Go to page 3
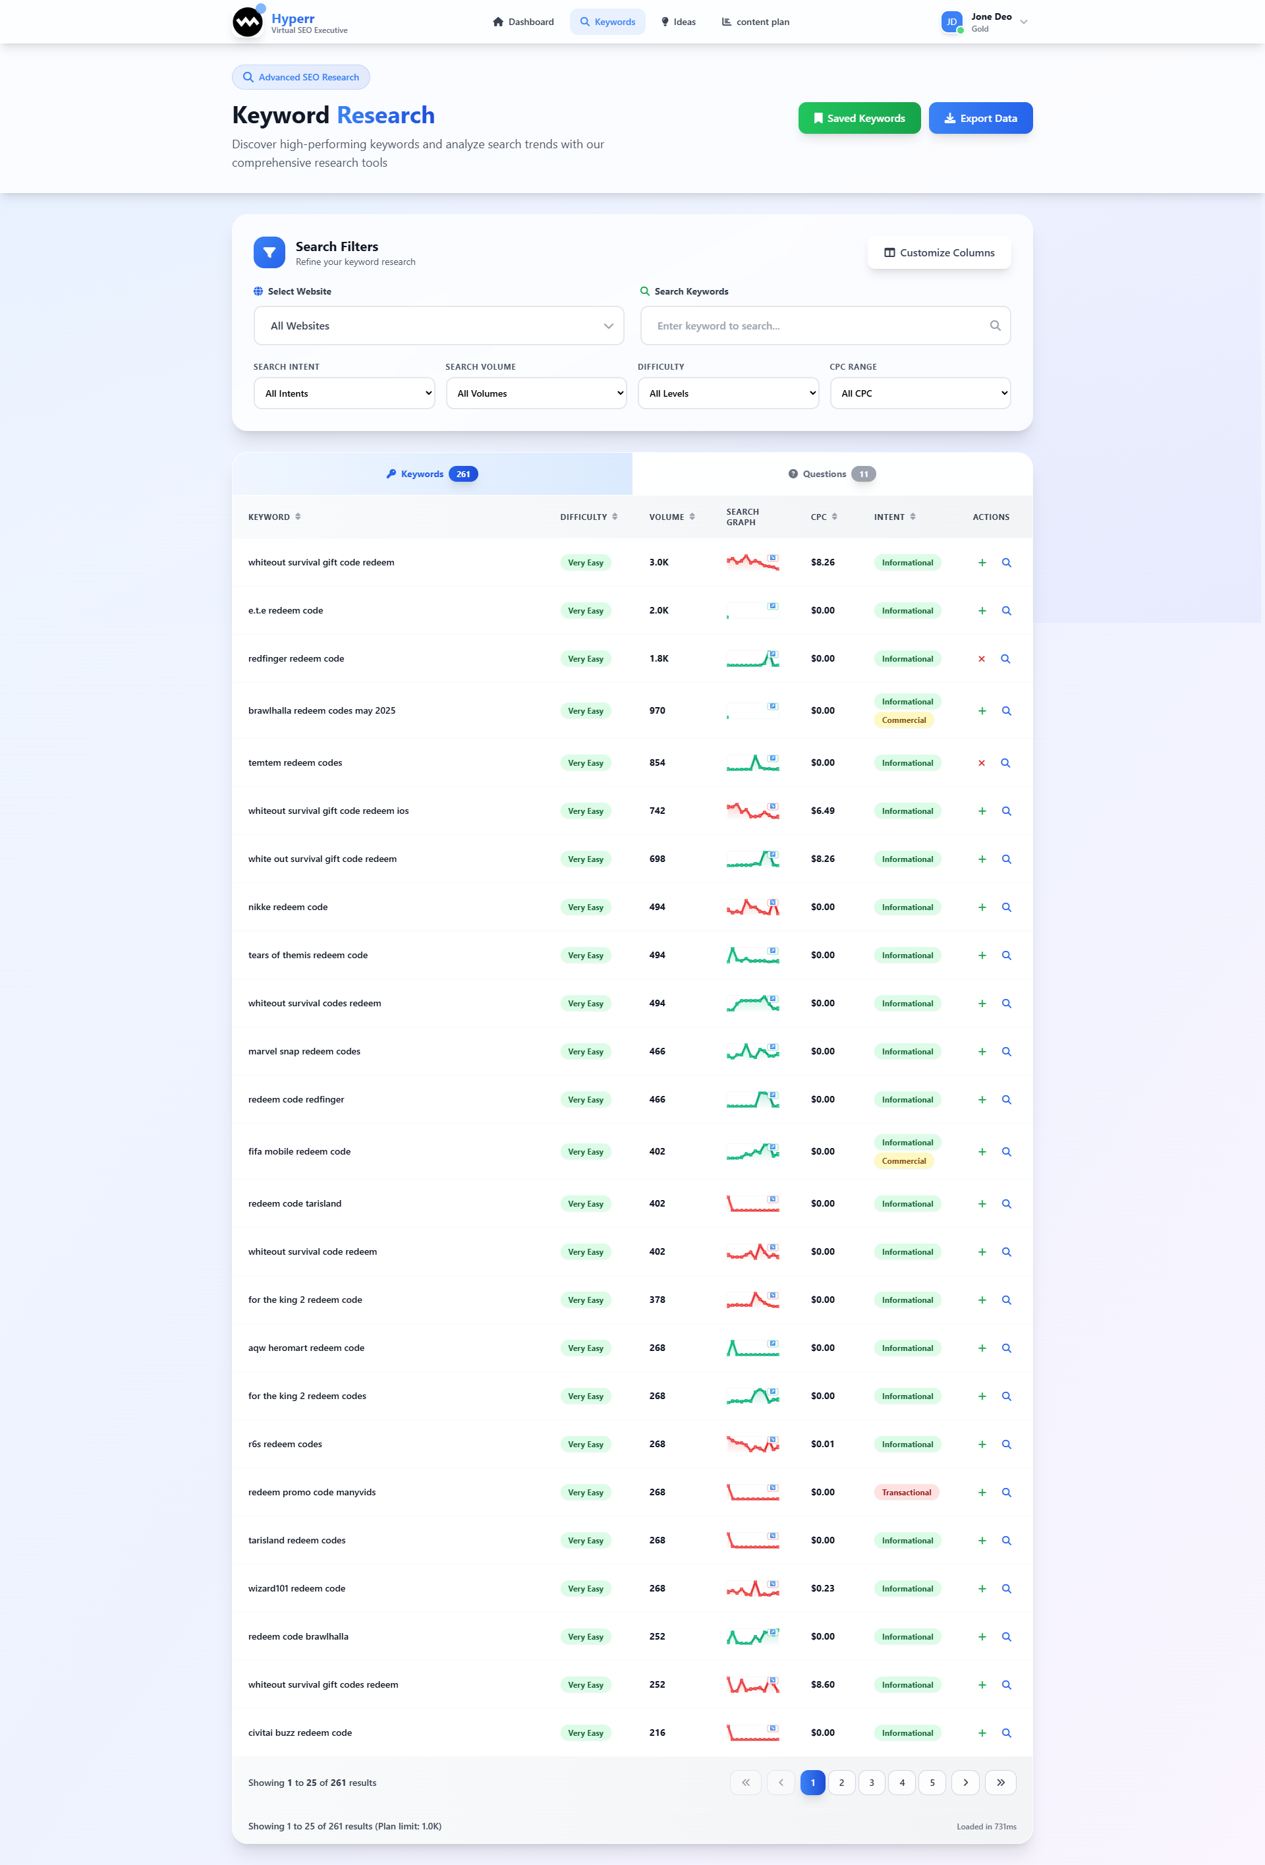The image size is (1265, 1865). (872, 1783)
